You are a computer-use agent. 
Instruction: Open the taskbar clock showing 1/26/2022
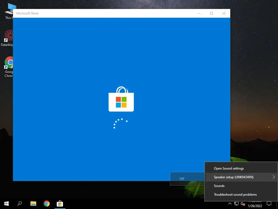[x=255, y=204]
